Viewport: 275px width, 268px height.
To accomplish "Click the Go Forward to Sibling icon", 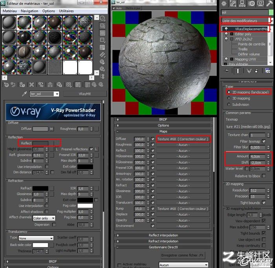I will (x=101, y=85).
